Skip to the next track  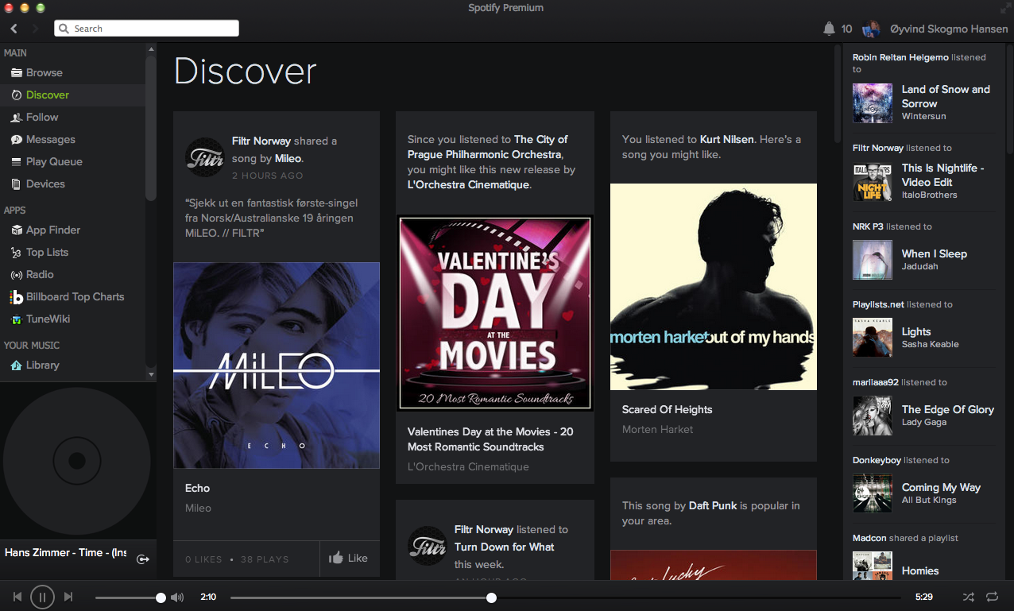[68, 597]
